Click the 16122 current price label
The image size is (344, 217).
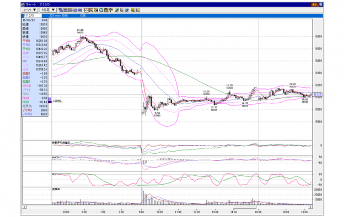point(317,94)
